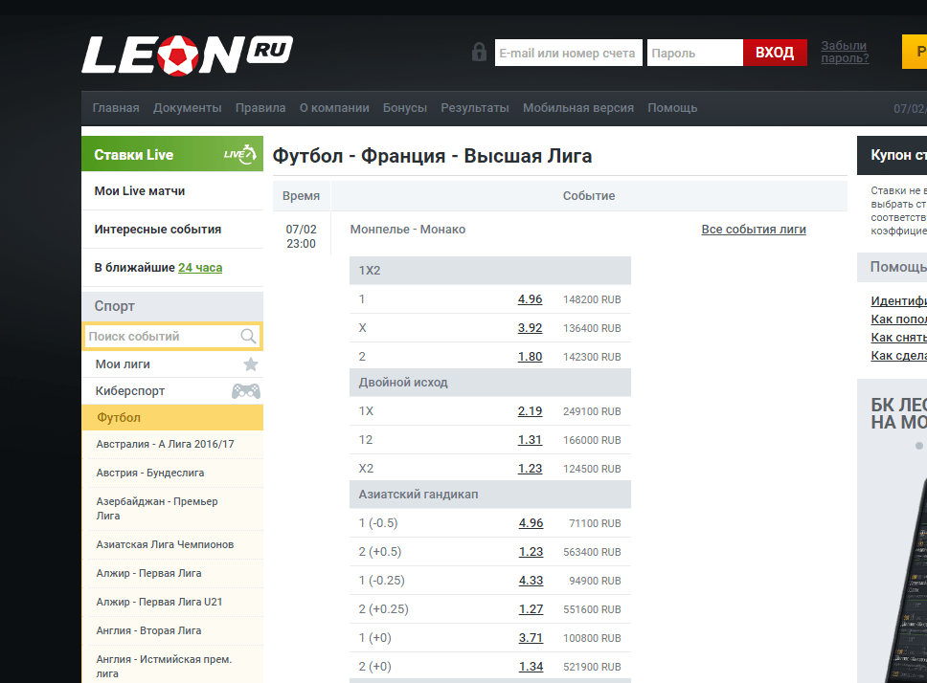Pick odds 3.71 for handicap 1 (+0)

531,637
